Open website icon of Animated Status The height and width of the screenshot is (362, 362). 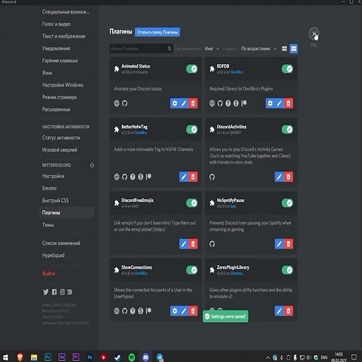point(117,103)
